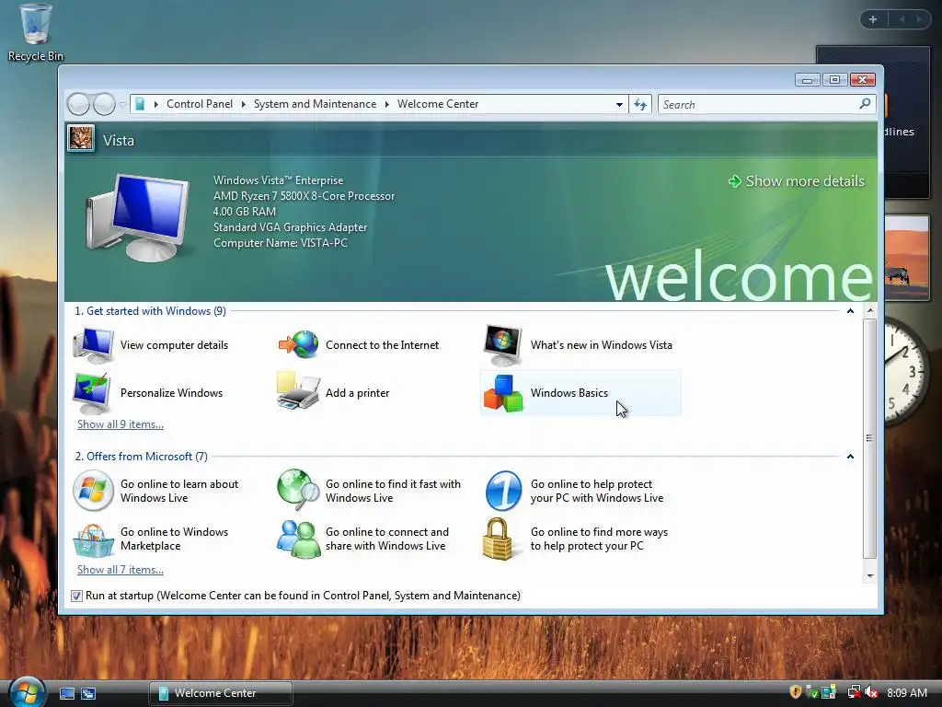Click the security shield tray icon

tap(796, 692)
